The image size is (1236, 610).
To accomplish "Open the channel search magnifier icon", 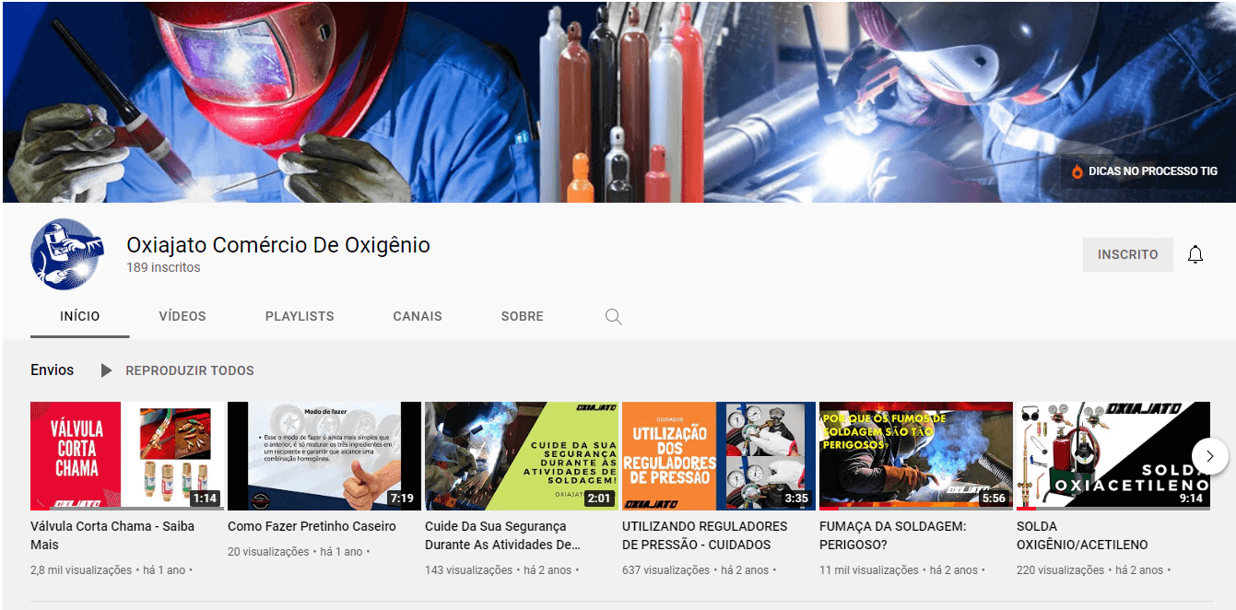I will pyautogui.click(x=613, y=317).
